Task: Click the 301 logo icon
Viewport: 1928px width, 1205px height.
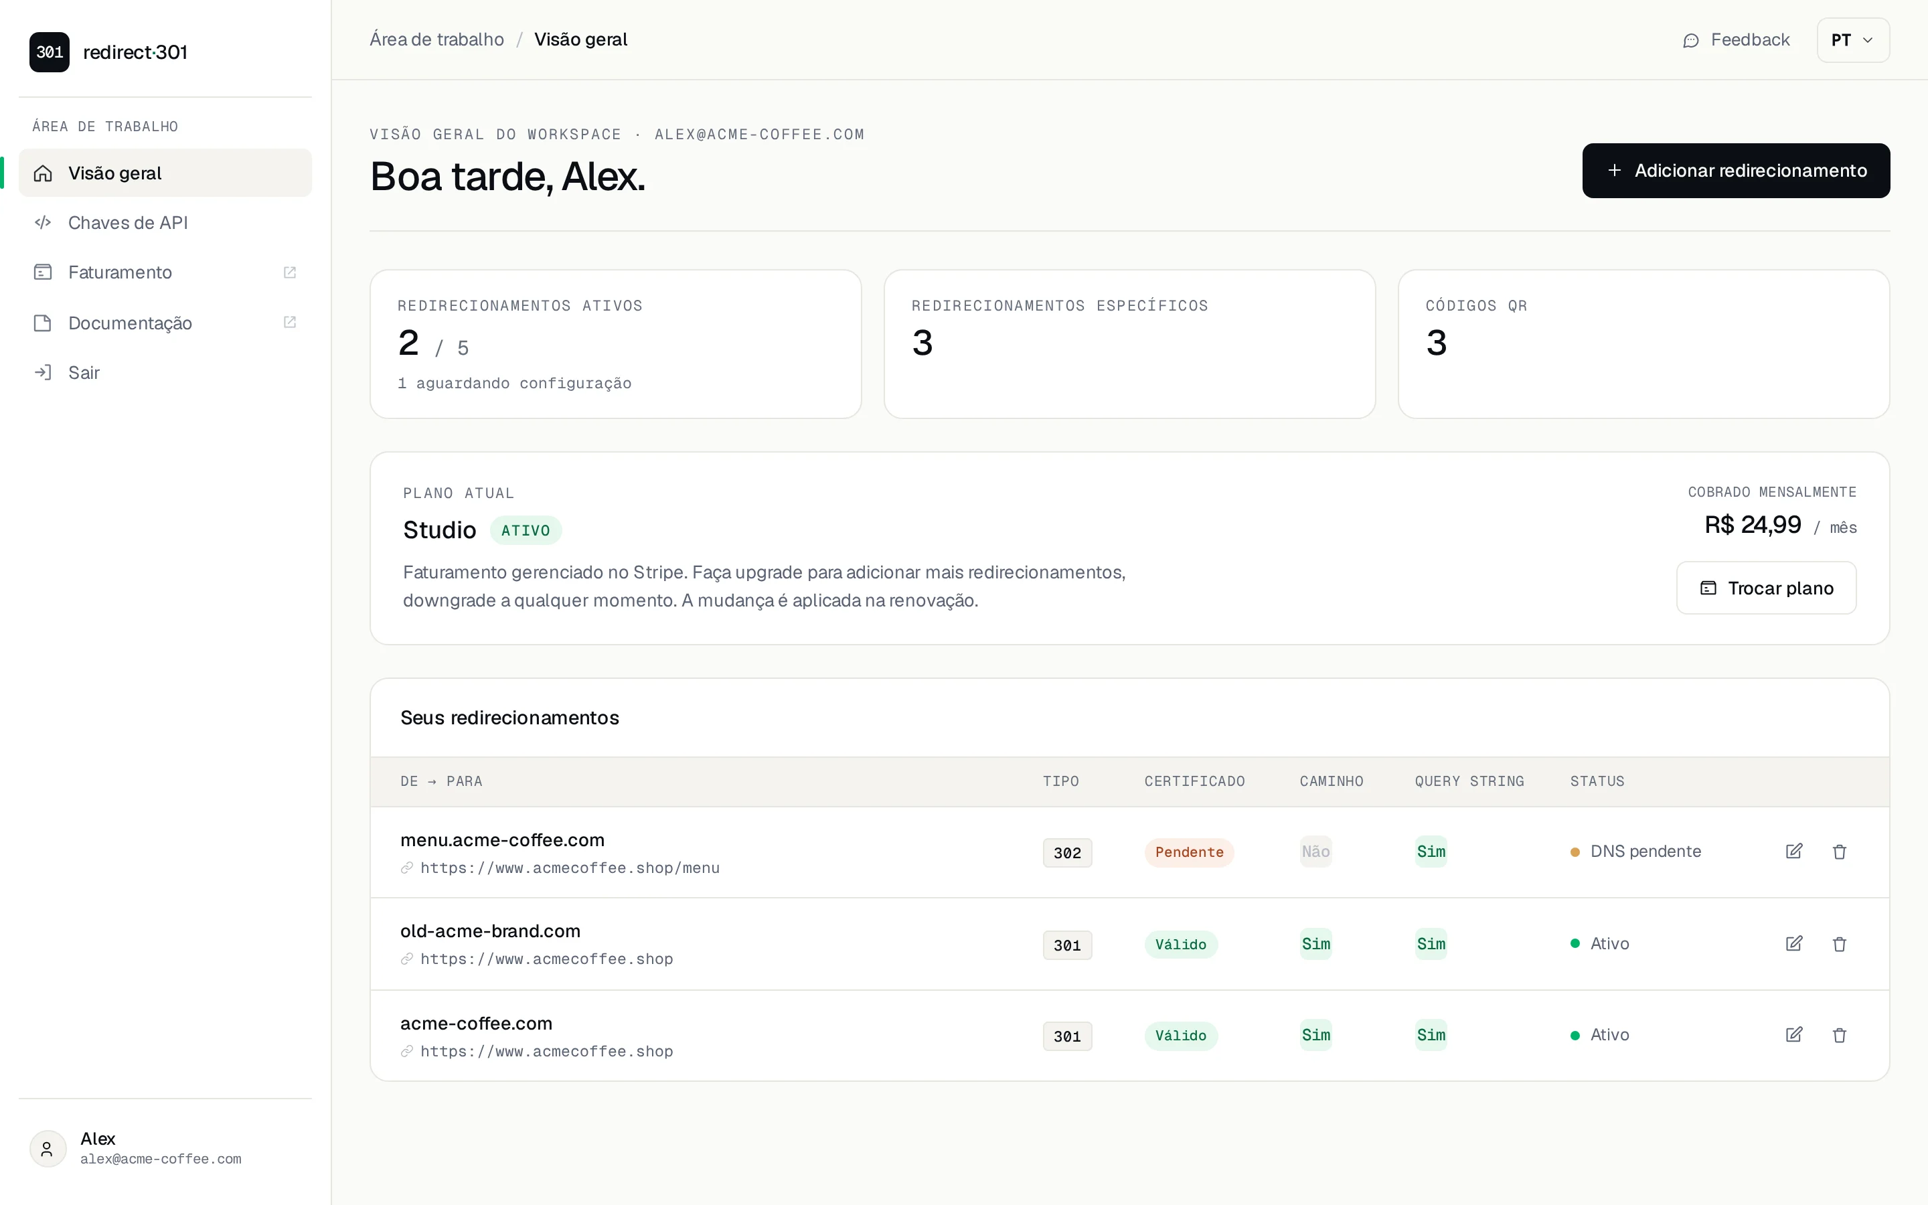Action: pyautogui.click(x=50, y=52)
